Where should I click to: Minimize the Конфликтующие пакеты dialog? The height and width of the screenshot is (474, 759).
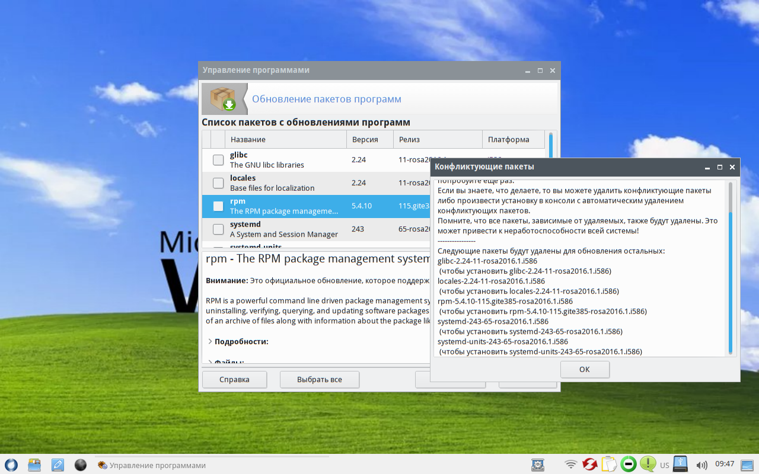pos(708,167)
